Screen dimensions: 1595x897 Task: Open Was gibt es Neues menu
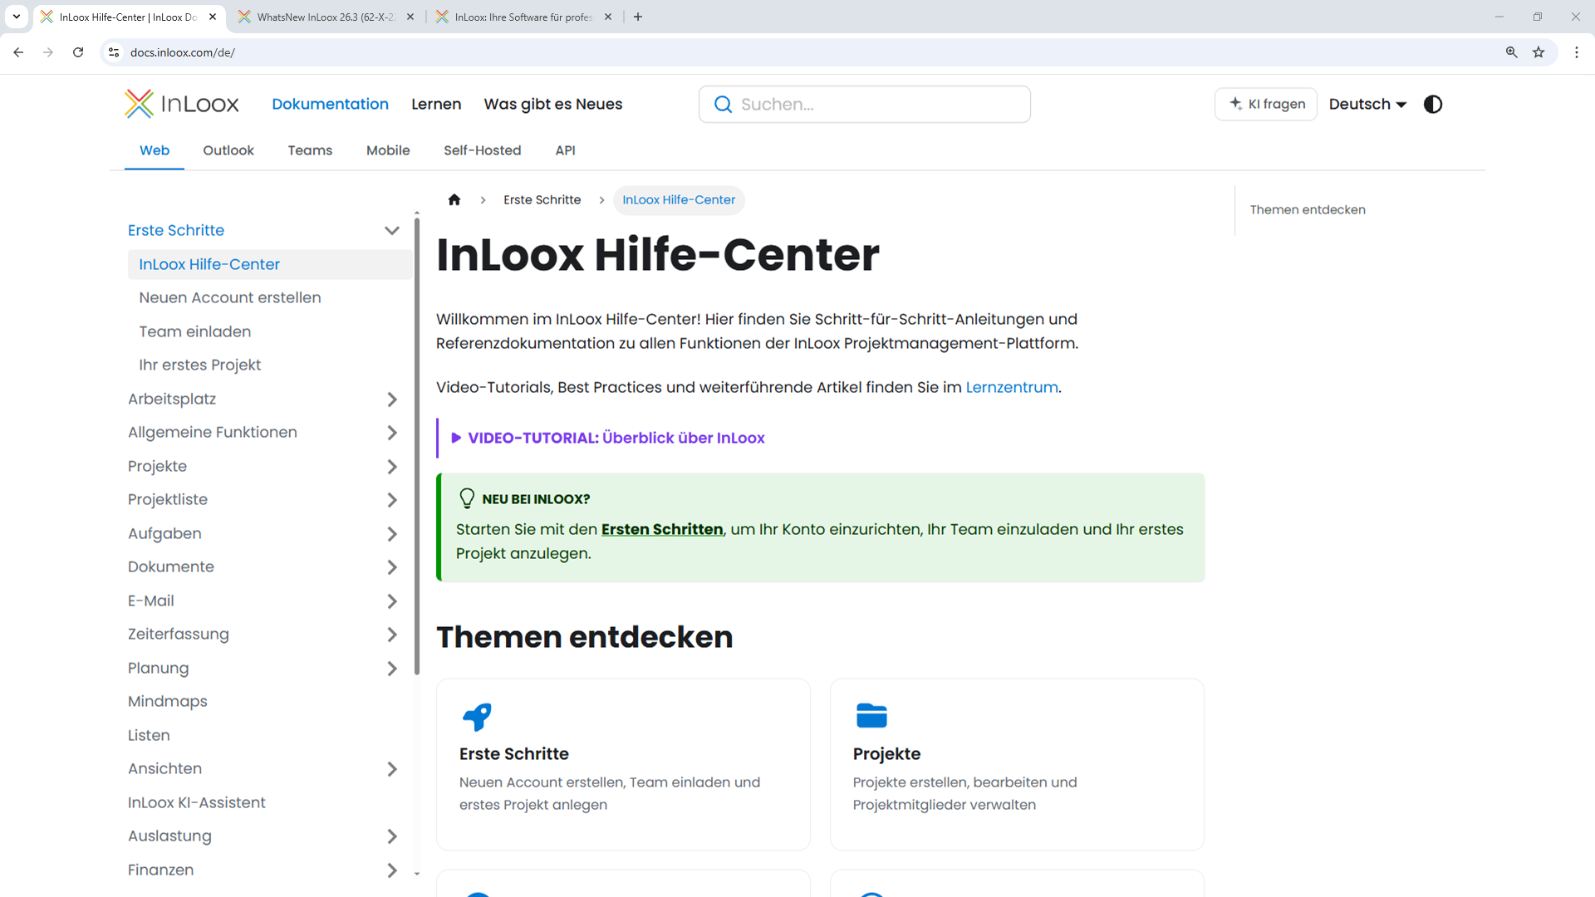[x=553, y=105]
